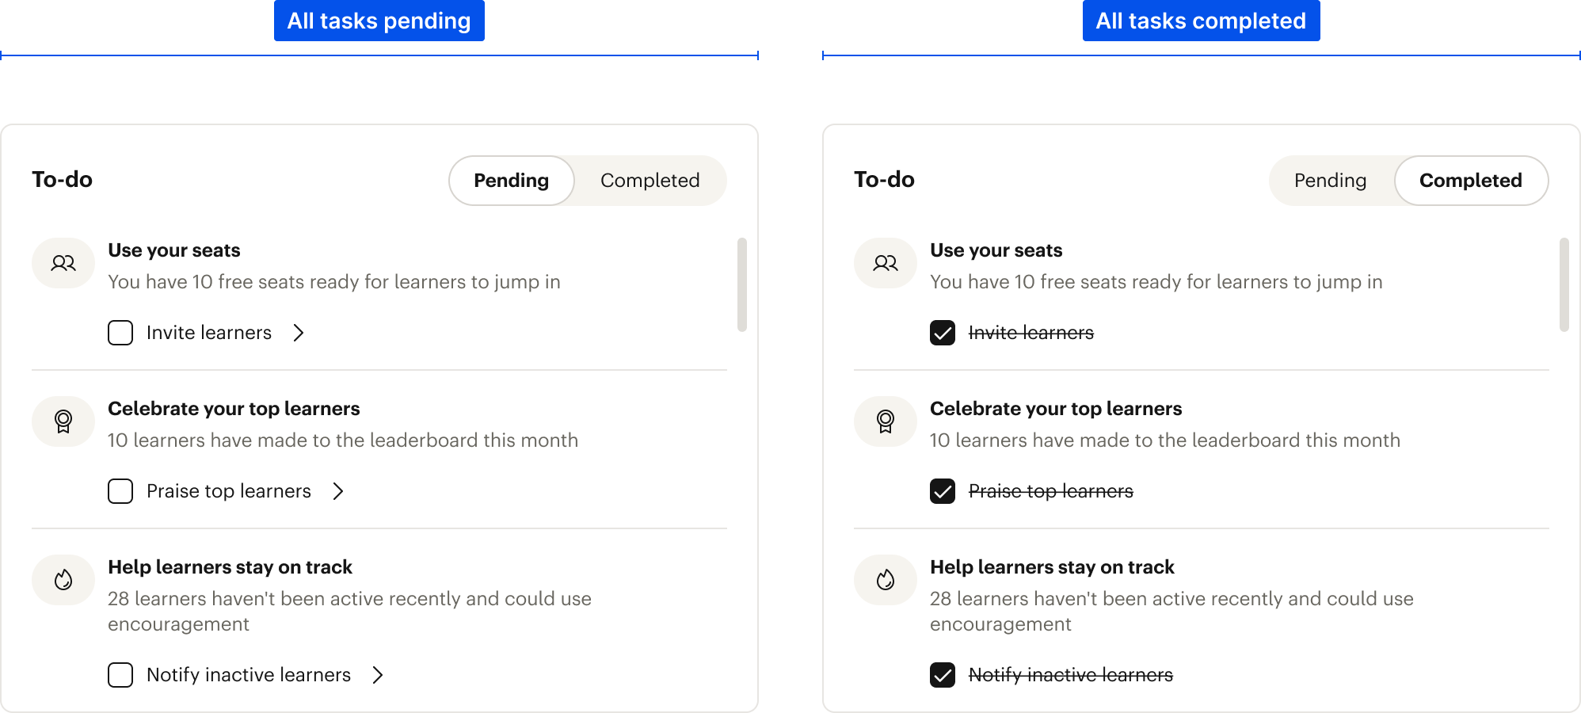Open the chevron next to Invite learners
The image size is (1581, 713).
click(299, 333)
